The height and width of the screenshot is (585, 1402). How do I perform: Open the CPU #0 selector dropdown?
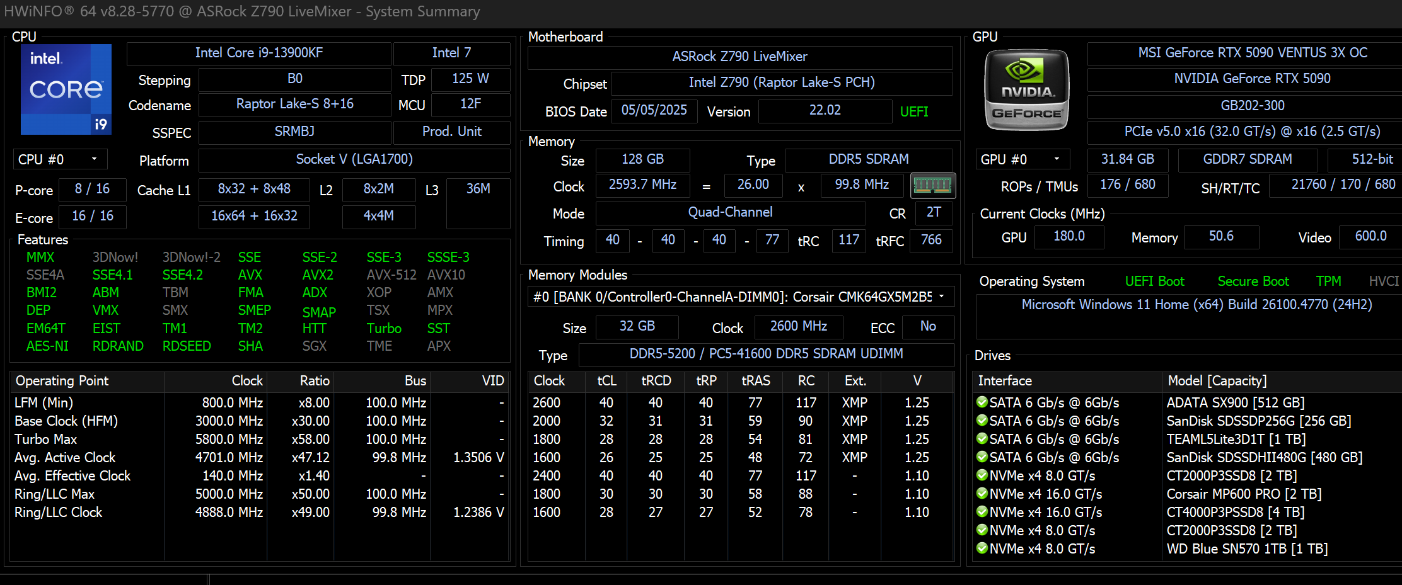60,159
